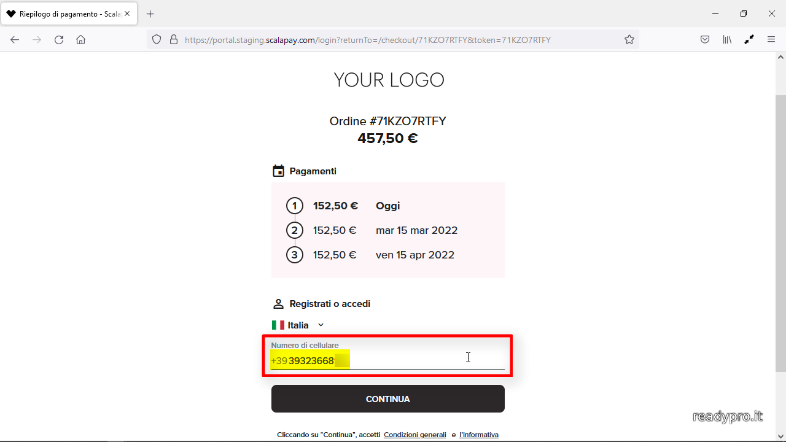The width and height of the screenshot is (786, 442).
Task: Bookmark this page with the star icon
Action: tap(629, 40)
